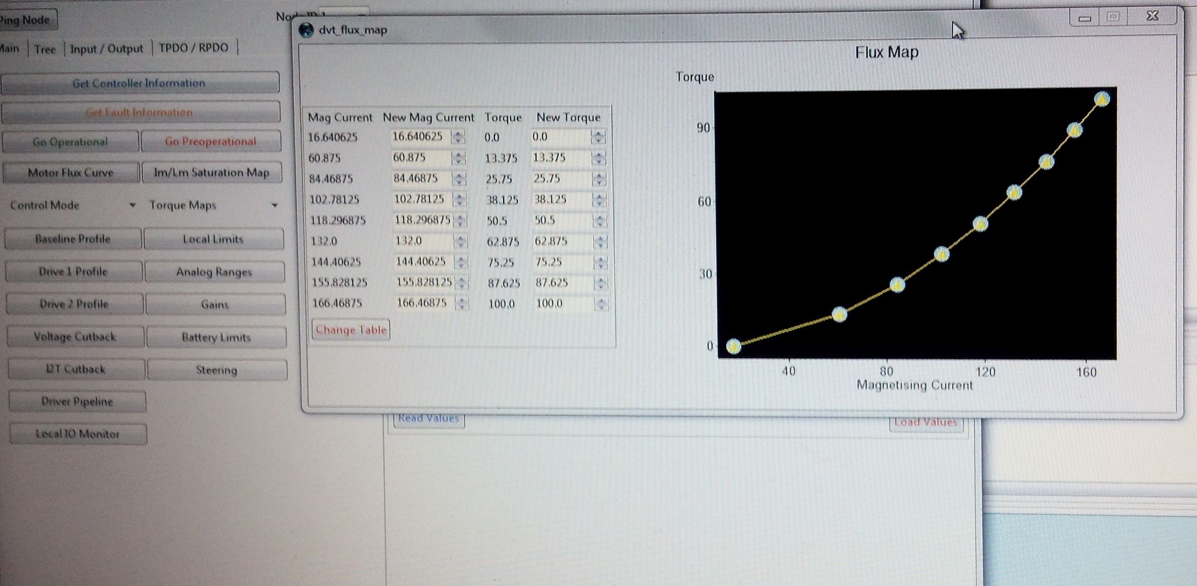Open the Battery Limits settings
Viewport: 1197px width, 586px height.
(216, 338)
